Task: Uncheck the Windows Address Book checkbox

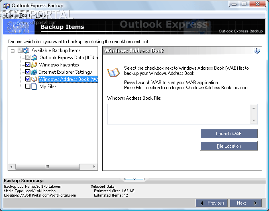Action: pos(28,79)
